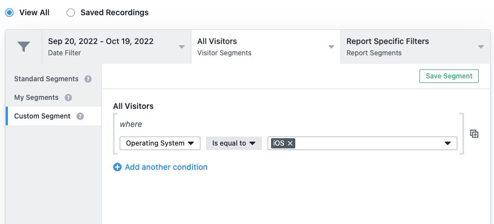Click the plus icon beside Add another condition
Viewport: 494px width, 224px height.
click(x=117, y=167)
